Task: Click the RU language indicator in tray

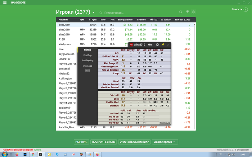Action: [x=220, y=154]
